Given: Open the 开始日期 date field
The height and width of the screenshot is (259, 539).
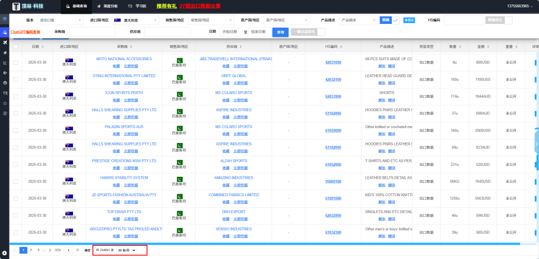Looking at the screenshot, I should tap(231, 32).
